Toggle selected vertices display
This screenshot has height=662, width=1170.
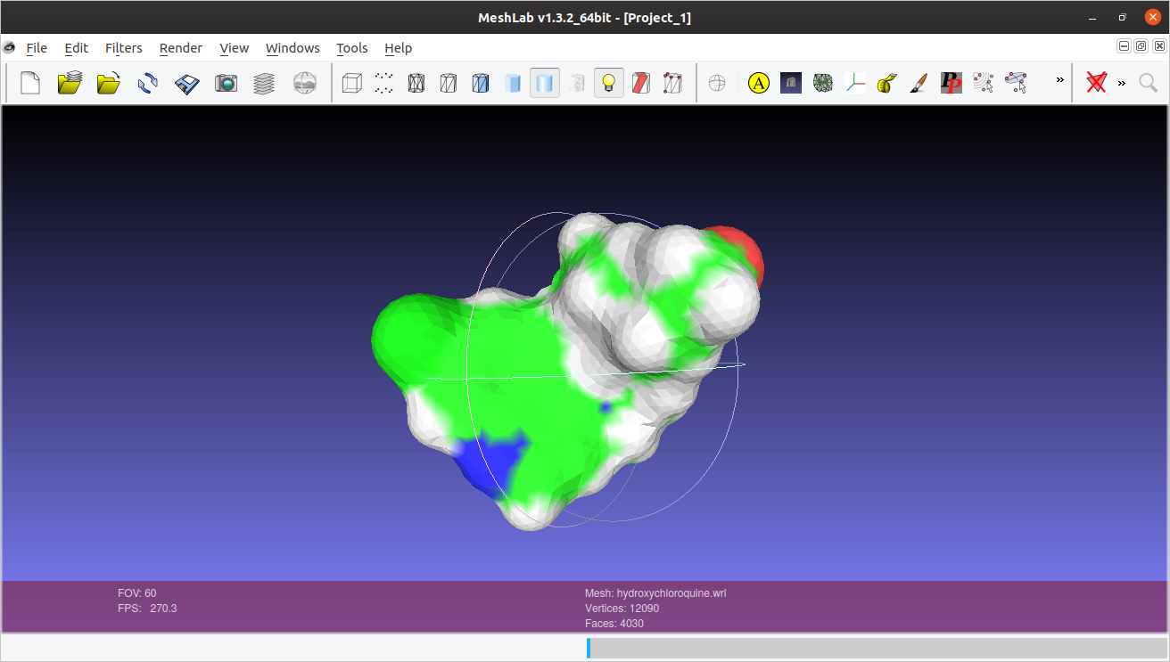point(673,83)
